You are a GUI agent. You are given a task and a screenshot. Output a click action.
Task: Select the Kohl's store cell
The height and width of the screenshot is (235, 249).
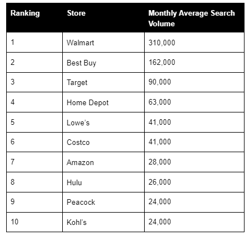pyautogui.click(x=103, y=222)
